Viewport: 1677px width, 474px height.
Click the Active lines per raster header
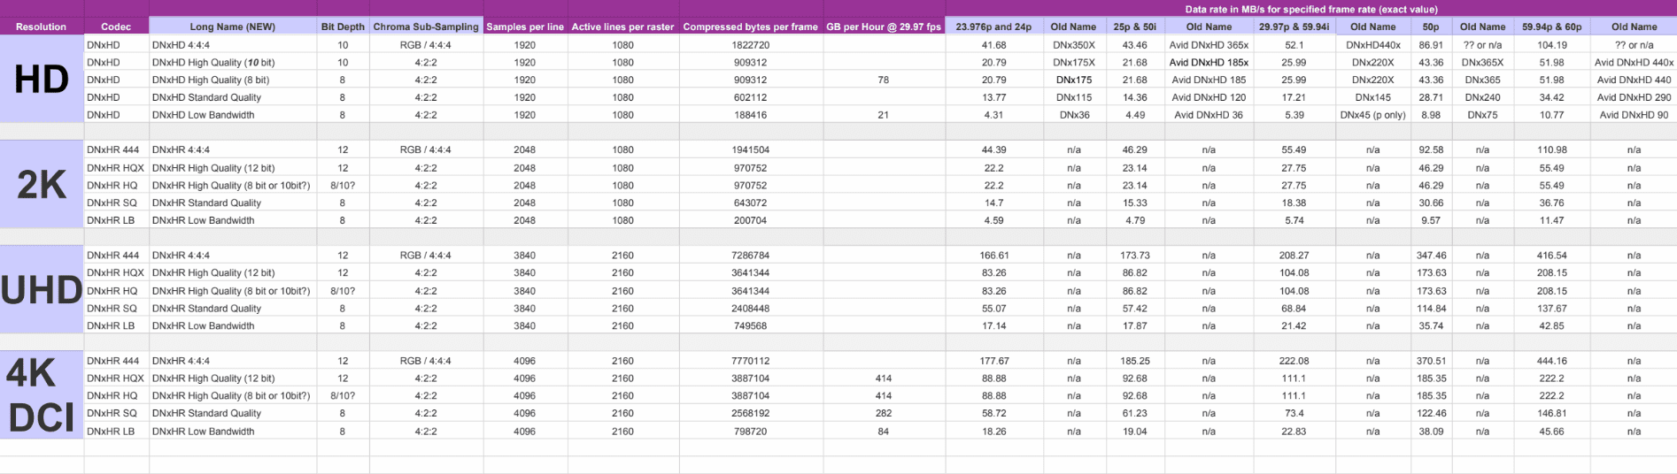[x=622, y=27]
